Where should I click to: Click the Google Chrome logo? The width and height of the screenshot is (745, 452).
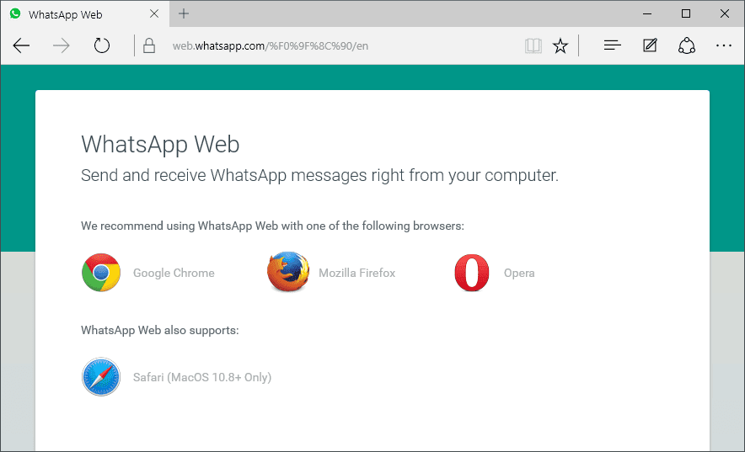(101, 273)
